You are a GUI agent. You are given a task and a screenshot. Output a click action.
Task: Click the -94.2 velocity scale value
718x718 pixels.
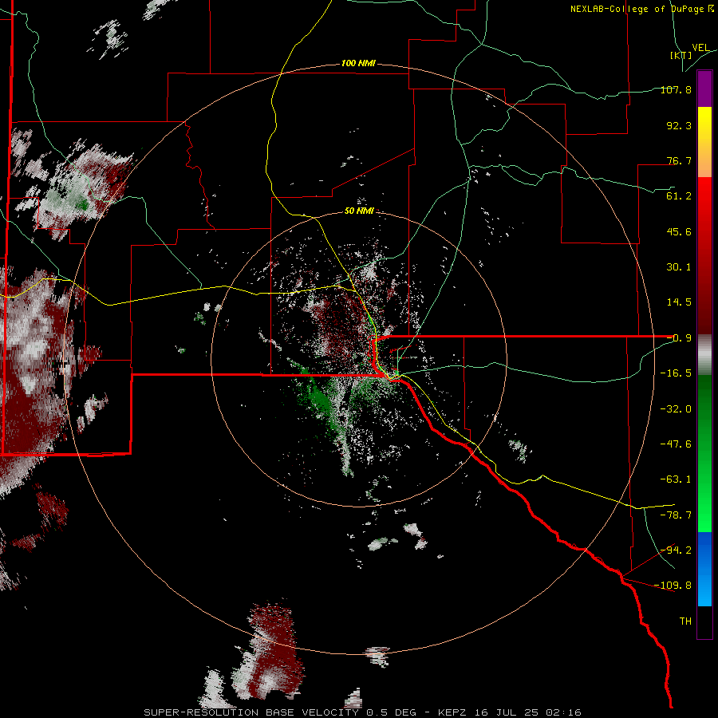676,550
